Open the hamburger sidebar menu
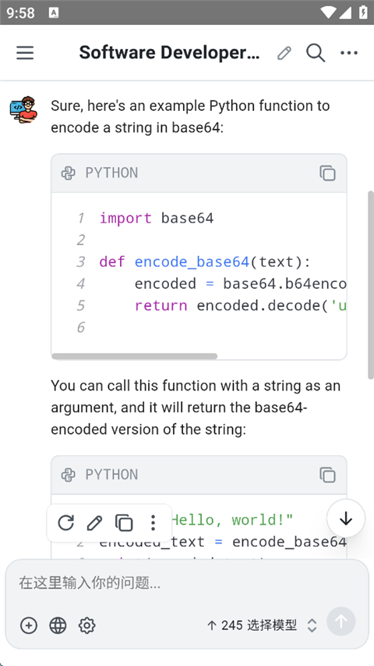This screenshot has height=666, width=374. (25, 52)
